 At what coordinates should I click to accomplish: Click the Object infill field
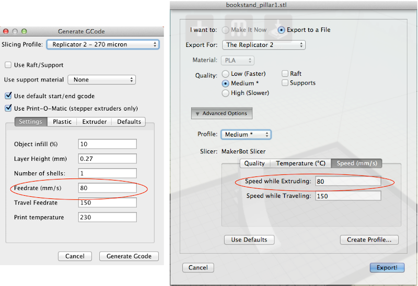[x=108, y=144]
